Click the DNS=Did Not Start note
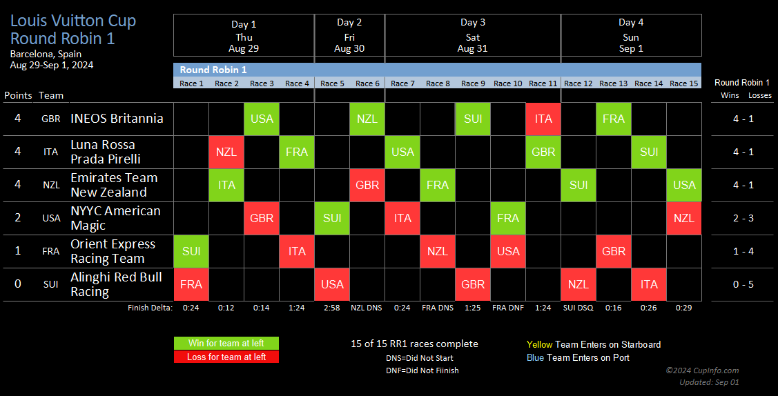Screen dimensions: 778x396 (x=419, y=358)
